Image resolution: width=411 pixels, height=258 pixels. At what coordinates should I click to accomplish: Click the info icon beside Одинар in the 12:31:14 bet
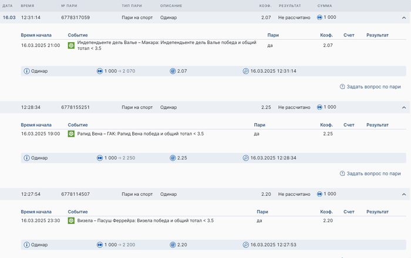coord(26,71)
